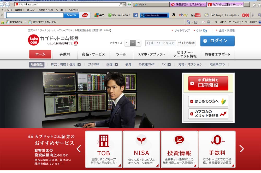Viewport: 261px width, 173px height.
Task: Open the Amazon toolbar icon
Action: [x=174, y=15]
